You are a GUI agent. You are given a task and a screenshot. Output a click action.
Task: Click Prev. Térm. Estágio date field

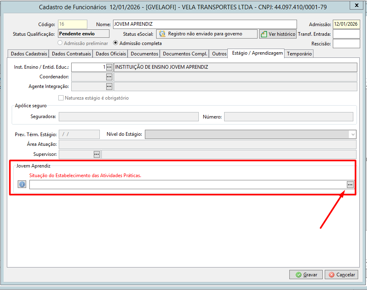point(79,135)
